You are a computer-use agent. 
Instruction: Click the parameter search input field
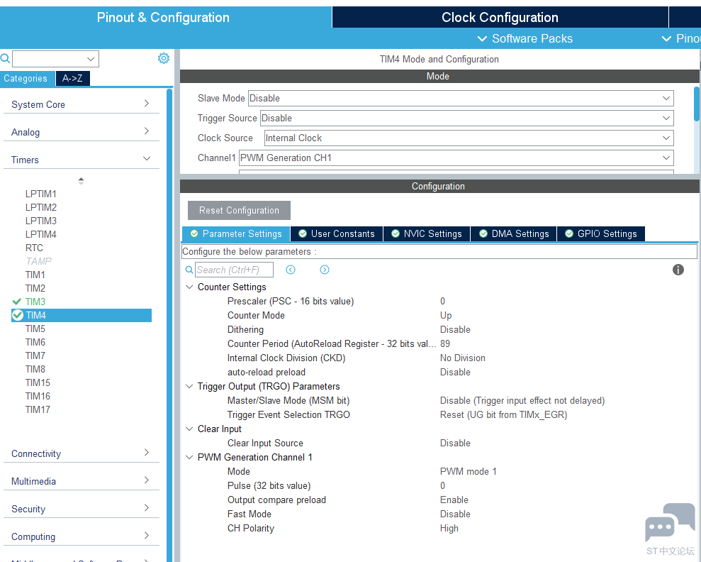coord(234,270)
